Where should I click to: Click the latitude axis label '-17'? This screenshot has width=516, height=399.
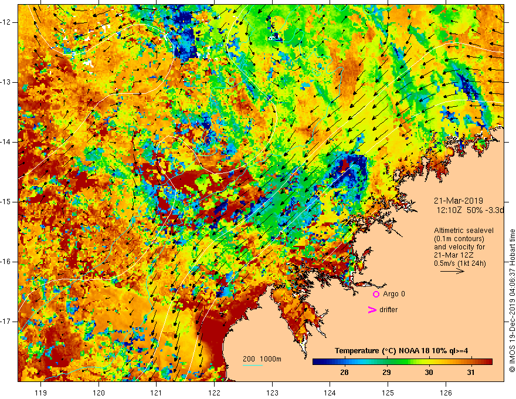point(6,322)
